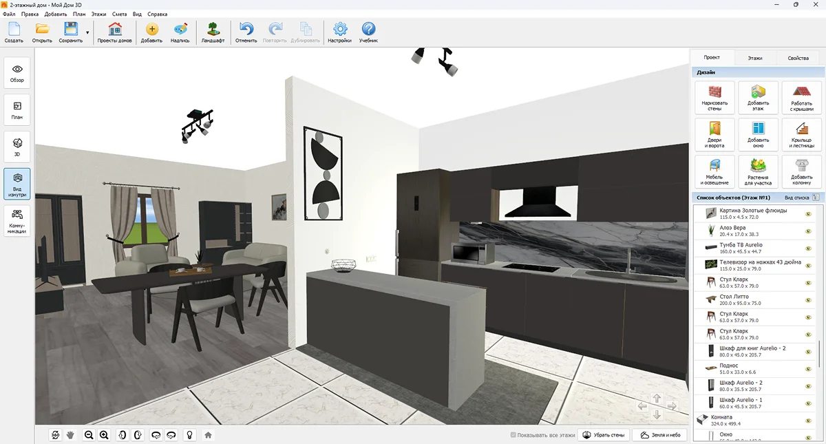Switch to the Свойства tab
The image size is (826, 444).
[x=798, y=58]
